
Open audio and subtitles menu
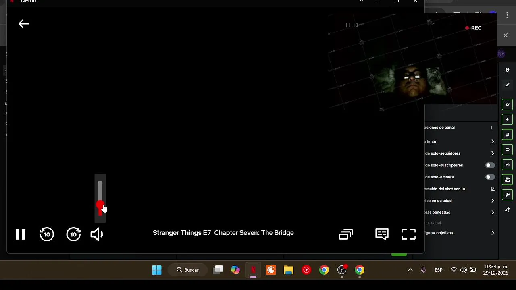tap(382, 234)
